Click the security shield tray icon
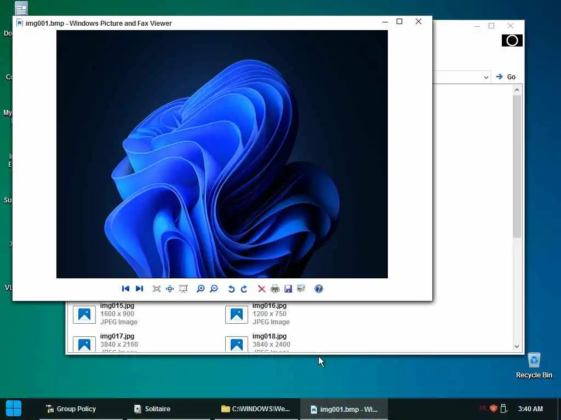Screen dimensions: 561x420 coord(494,409)
